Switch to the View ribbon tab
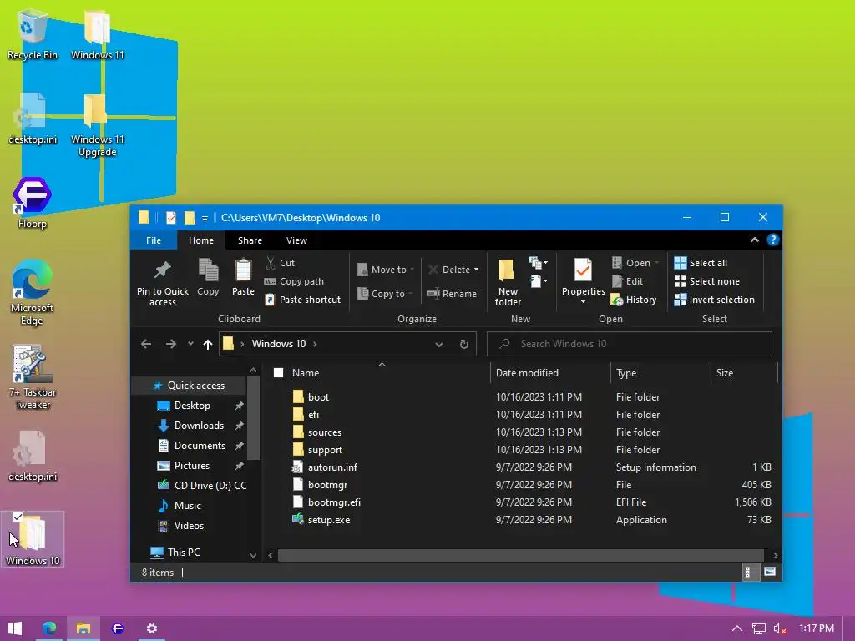This screenshot has height=641, width=855. tap(296, 240)
